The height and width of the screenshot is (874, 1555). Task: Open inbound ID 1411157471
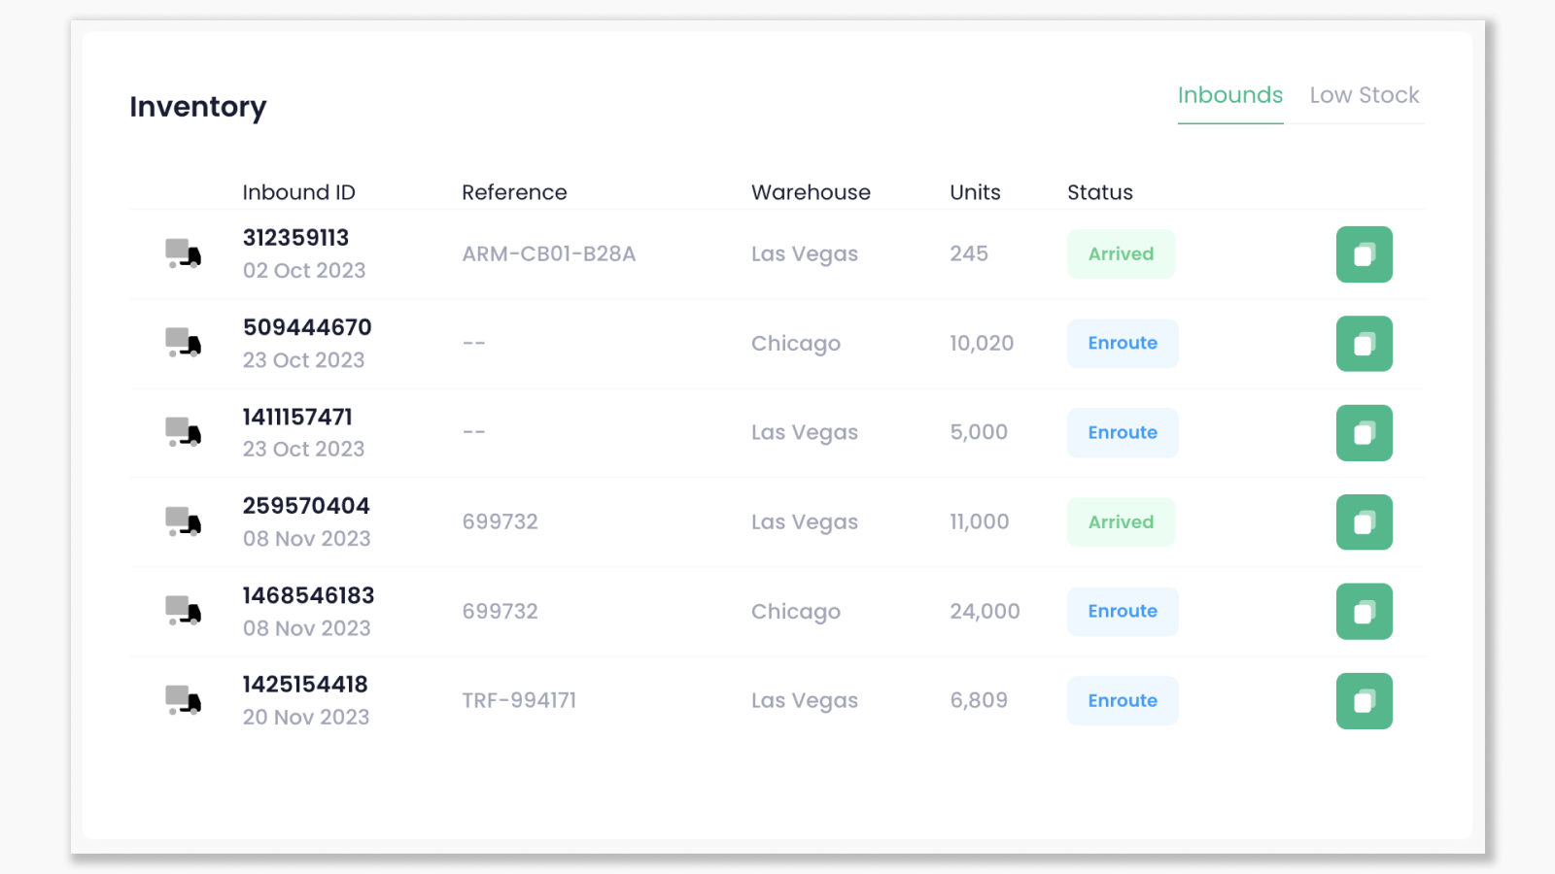(x=297, y=418)
